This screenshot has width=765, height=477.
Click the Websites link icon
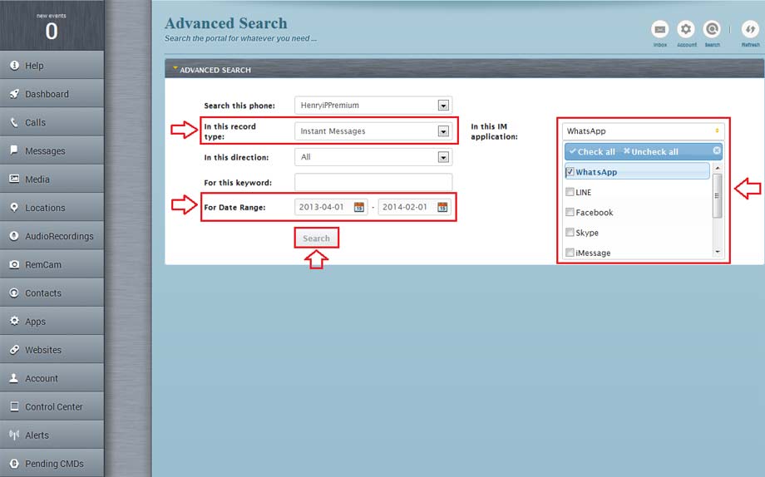[14, 349]
